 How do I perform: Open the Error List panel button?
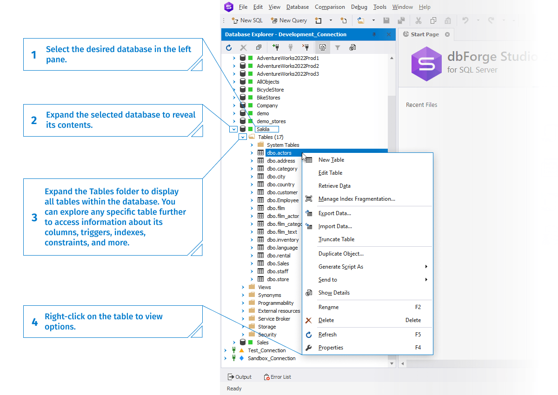point(278,377)
